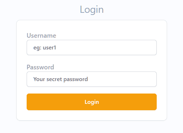Click empty right end of the Username field
183x133 pixels.
click(x=142, y=47)
